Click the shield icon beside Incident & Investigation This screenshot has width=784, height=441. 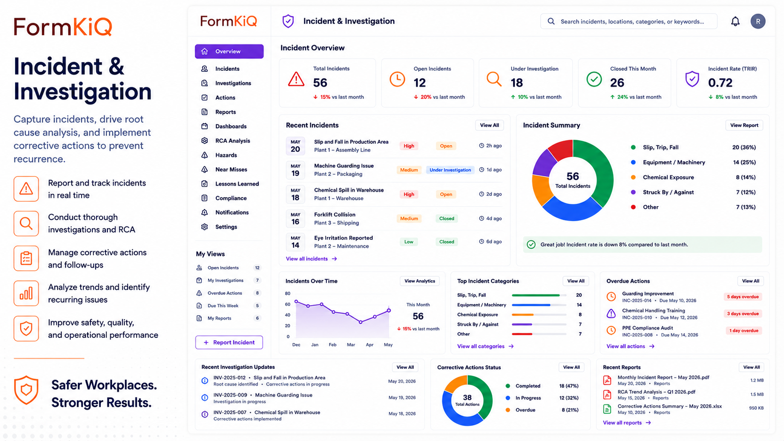coord(288,21)
